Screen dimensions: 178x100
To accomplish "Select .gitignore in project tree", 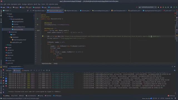I will 11,50.
